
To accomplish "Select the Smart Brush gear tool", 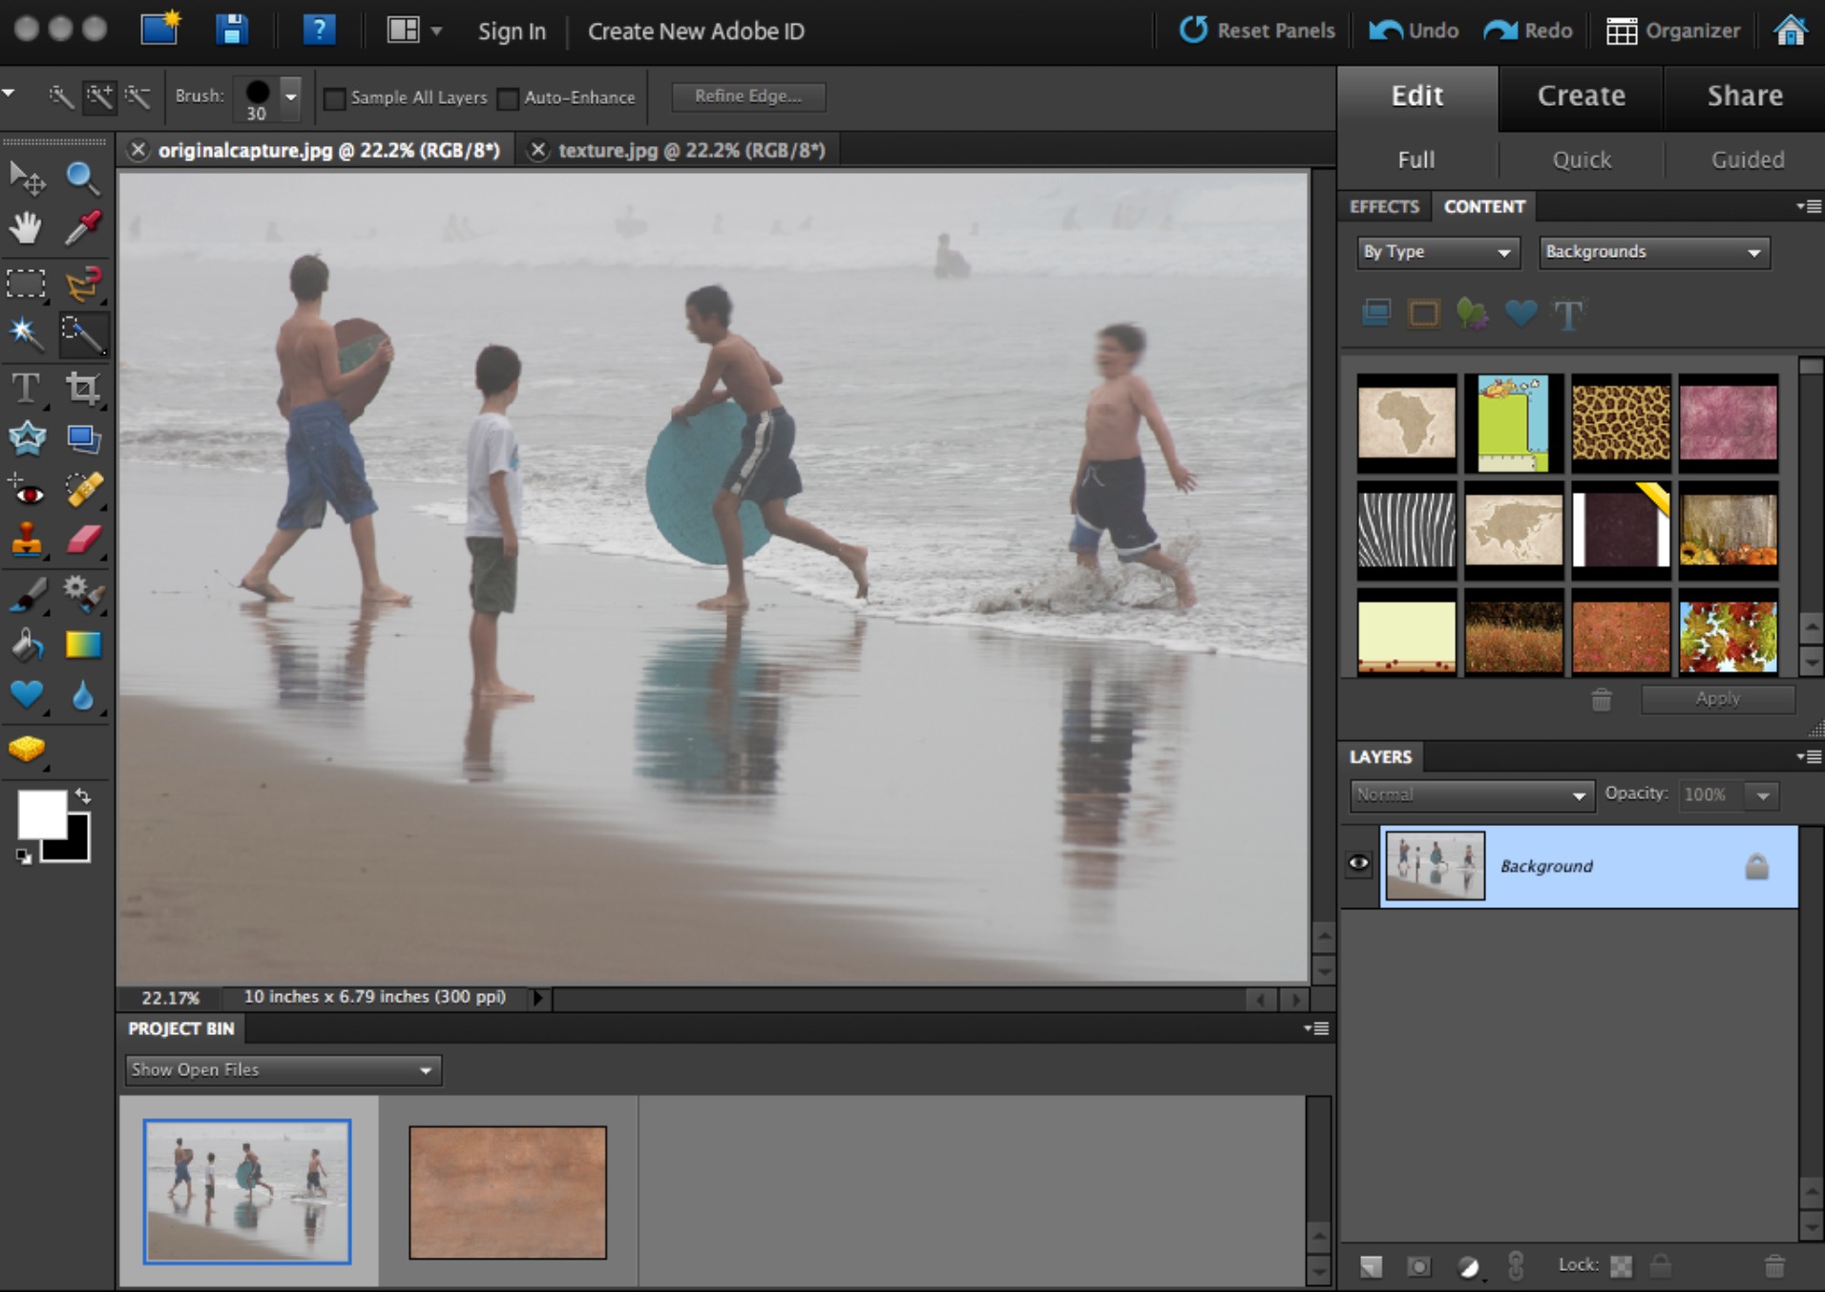I will [83, 593].
